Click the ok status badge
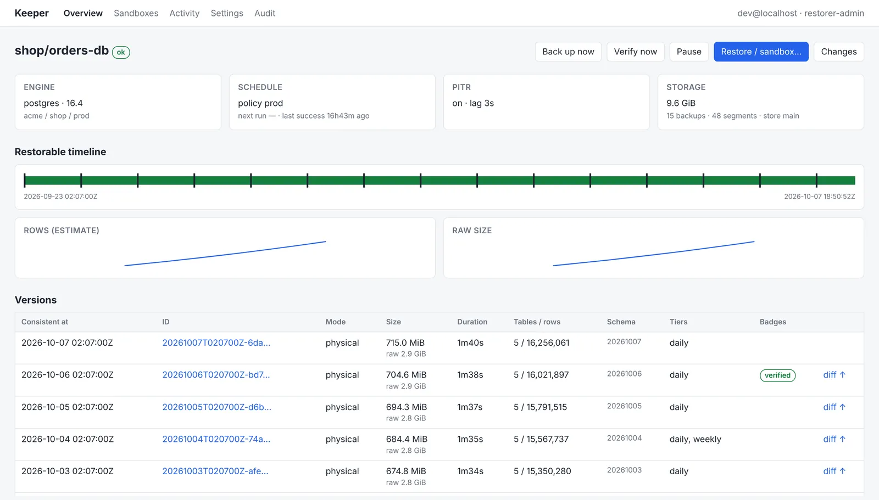The width and height of the screenshot is (879, 500). tap(121, 52)
